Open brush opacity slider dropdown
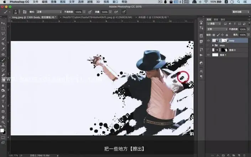 84,12
